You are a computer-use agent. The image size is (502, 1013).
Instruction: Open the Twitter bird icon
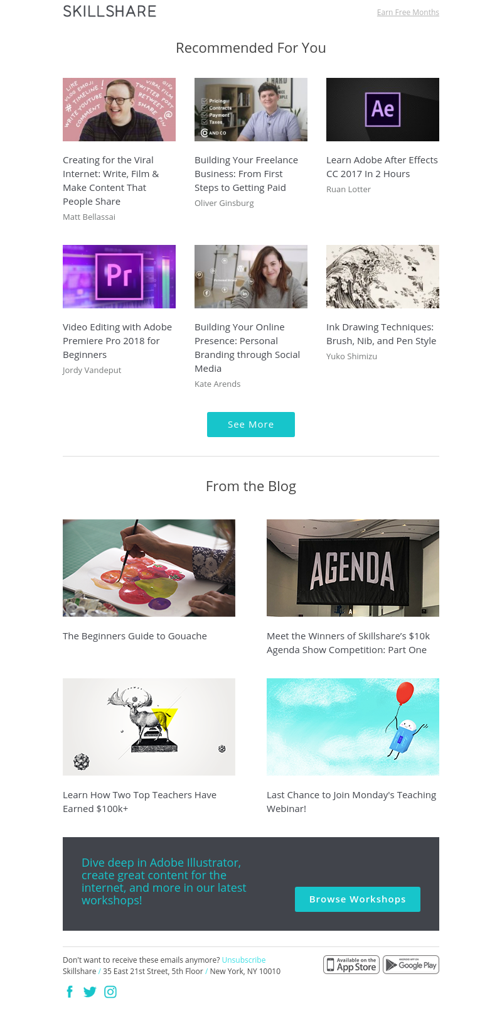click(x=90, y=992)
